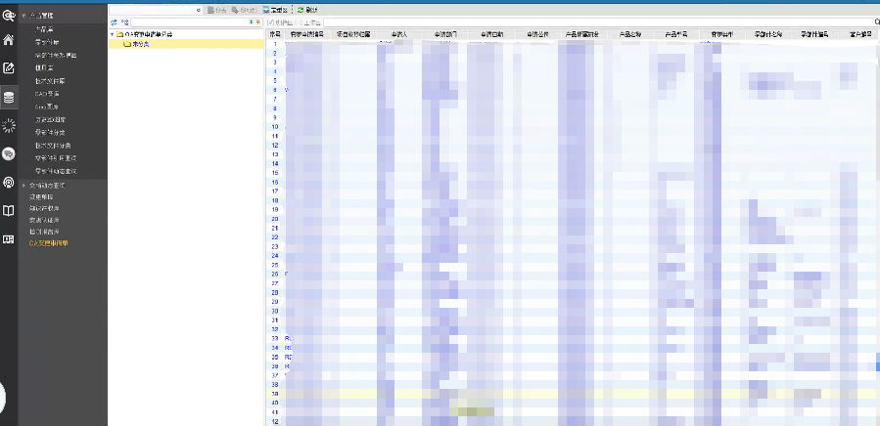The height and width of the screenshot is (426, 880).
Task: Click the blue workspace monitor icon in toolbar
Action: pyautogui.click(x=266, y=10)
